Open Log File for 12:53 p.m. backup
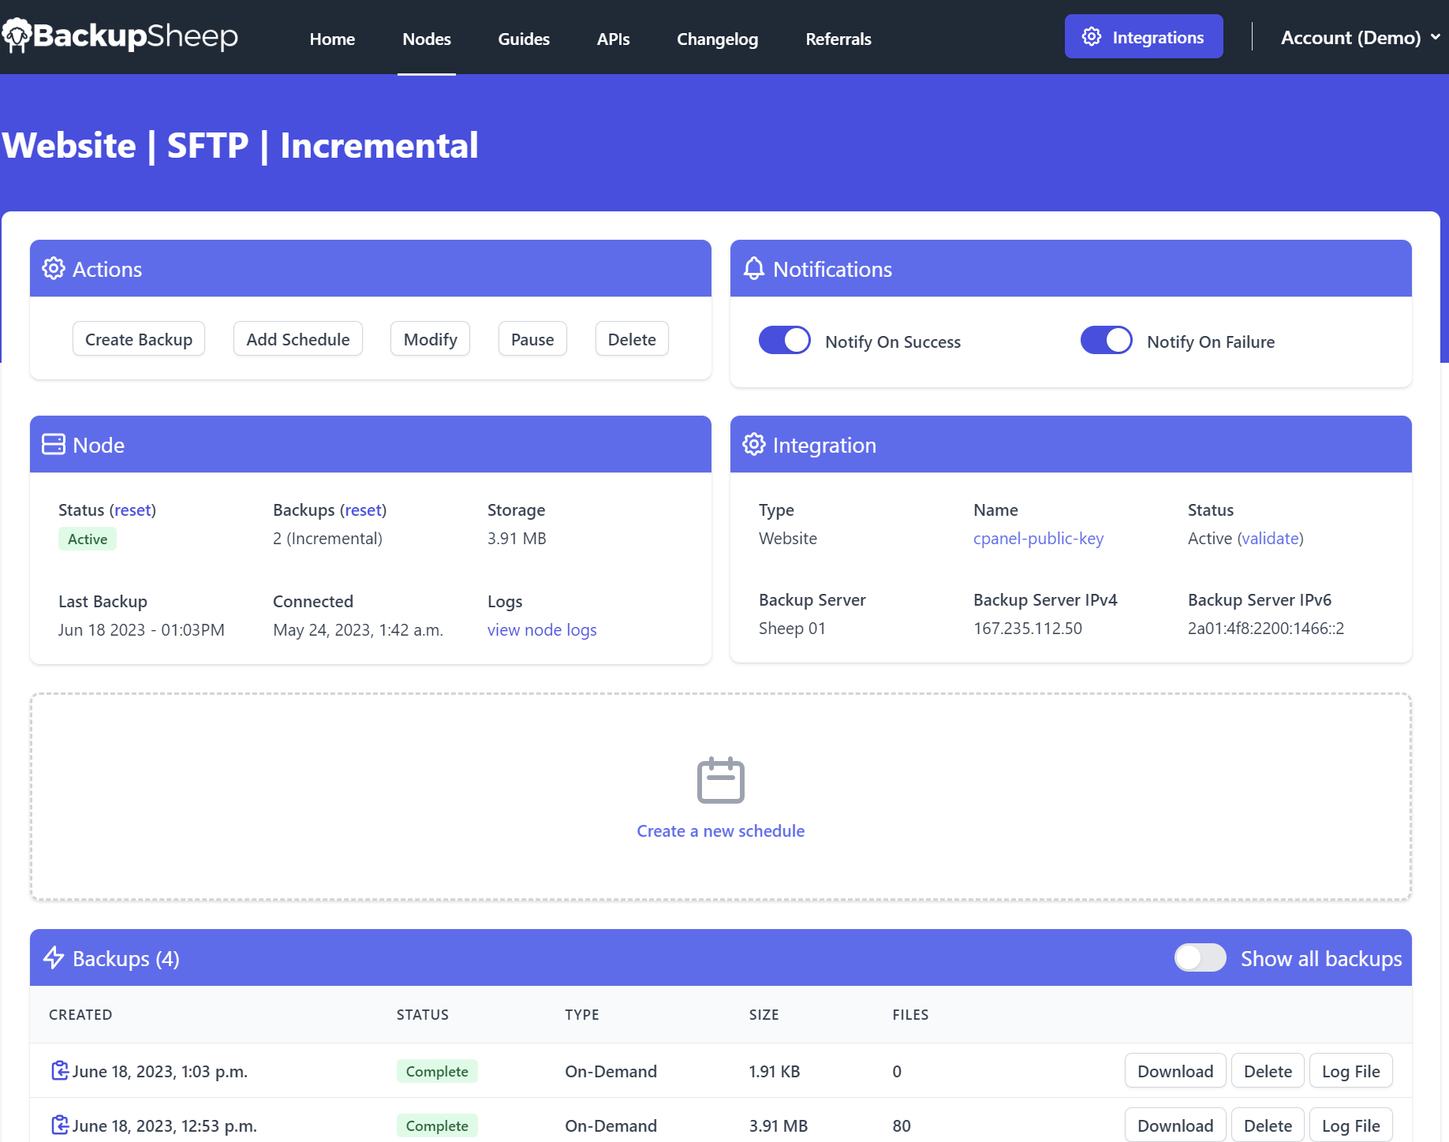 click(x=1351, y=1125)
